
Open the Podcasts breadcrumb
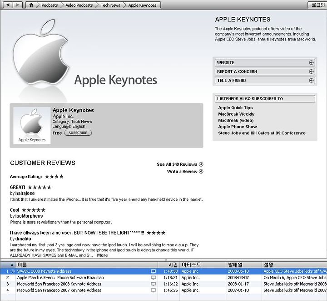coord(50,5)
